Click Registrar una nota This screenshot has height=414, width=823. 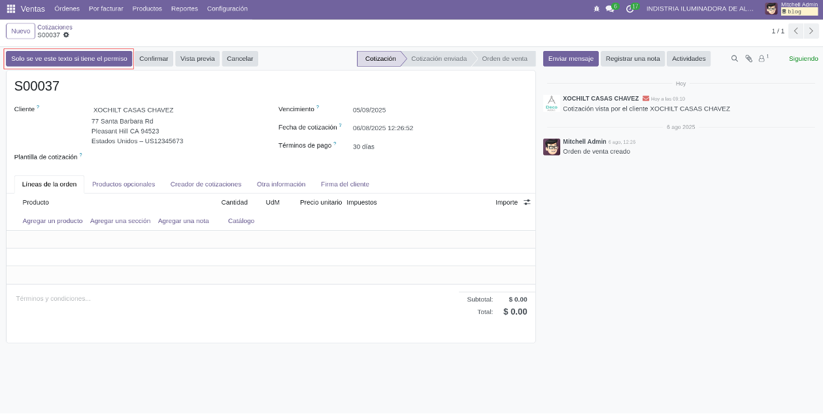633,59
